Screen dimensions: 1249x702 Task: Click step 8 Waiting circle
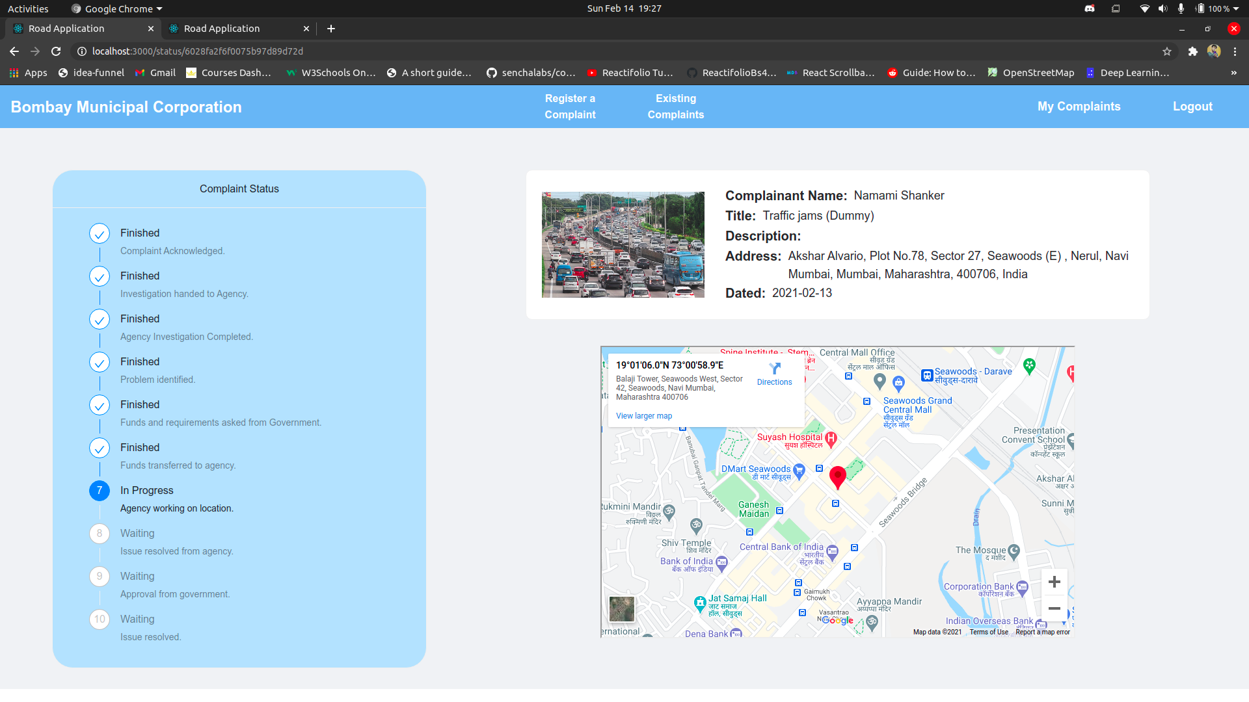[100, 534]
